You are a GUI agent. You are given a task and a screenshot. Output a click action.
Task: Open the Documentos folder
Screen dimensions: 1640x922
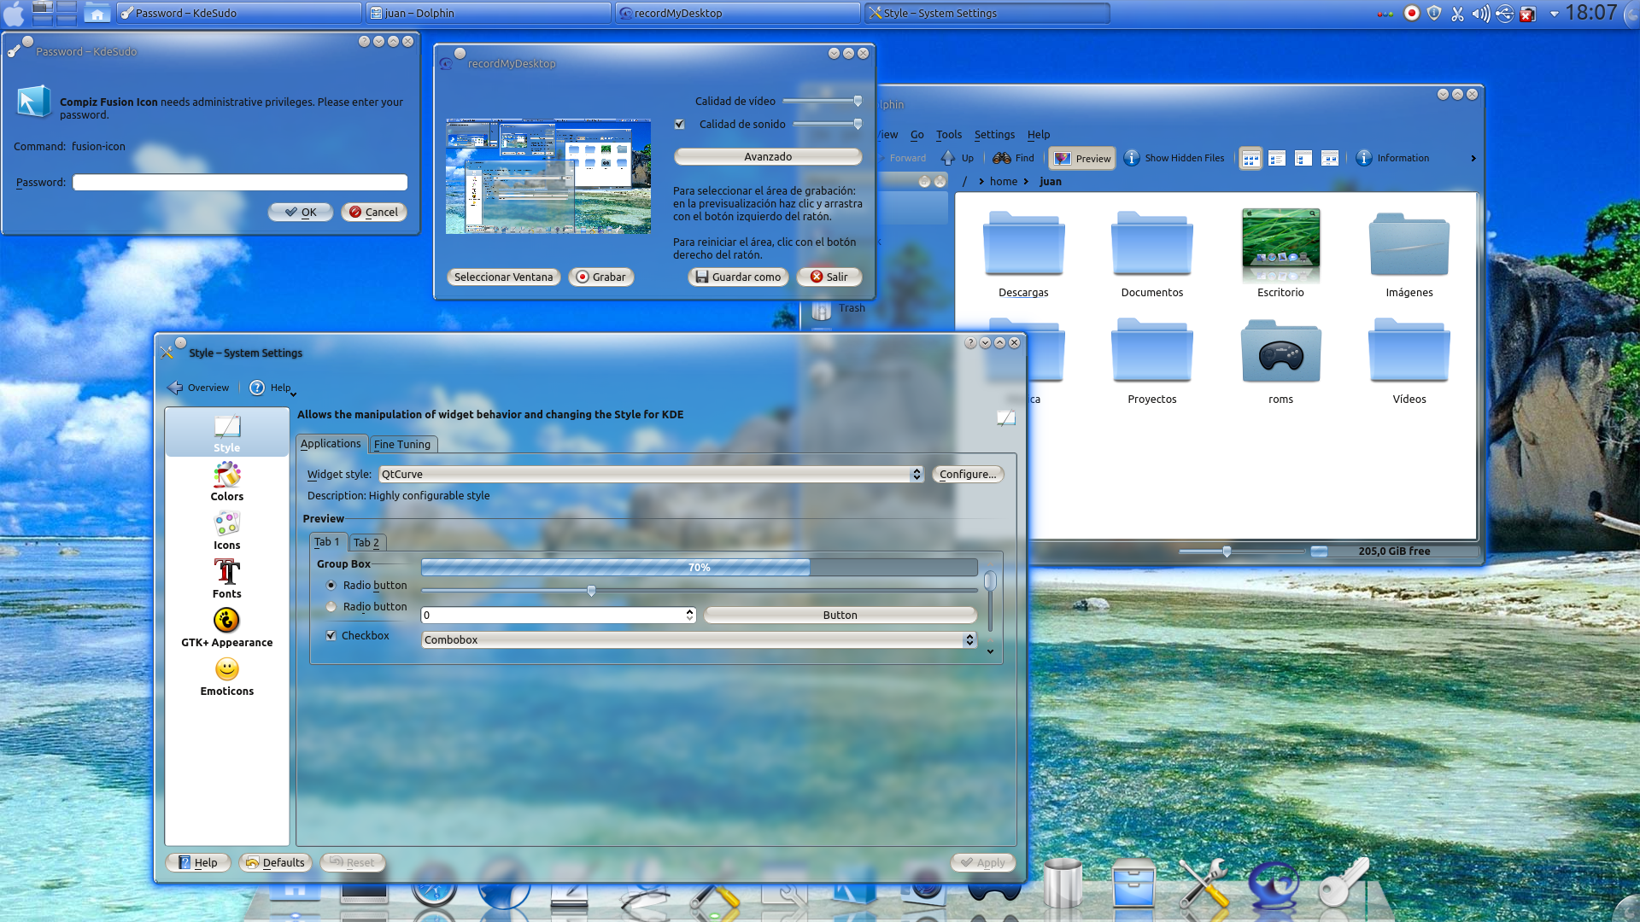click(1152, 254)
